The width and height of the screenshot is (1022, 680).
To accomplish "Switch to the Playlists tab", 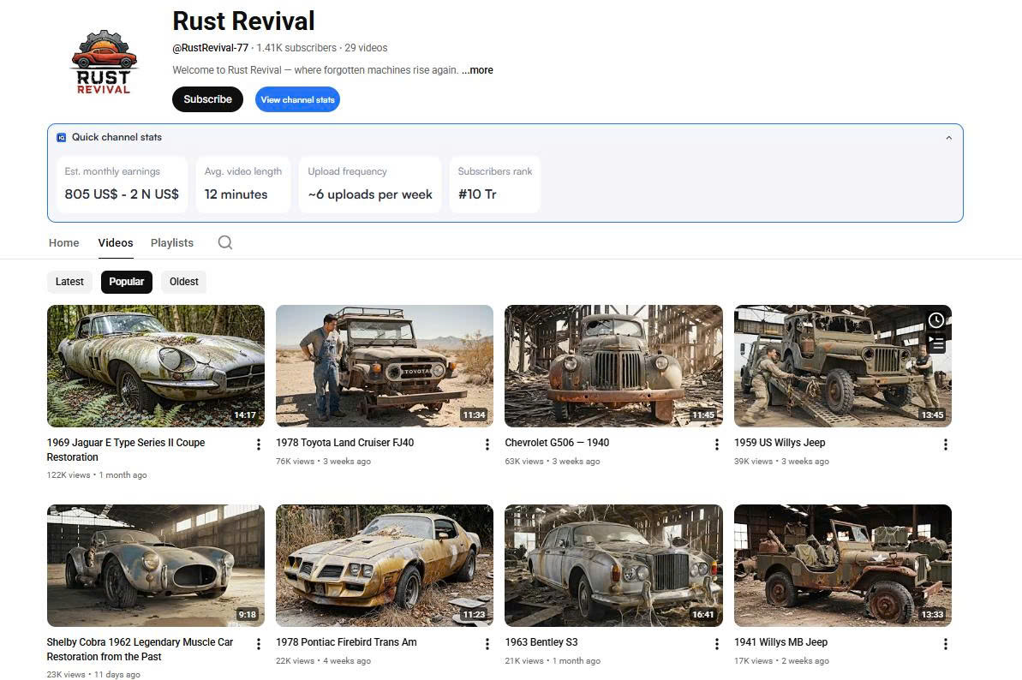I will pos(172,243).
